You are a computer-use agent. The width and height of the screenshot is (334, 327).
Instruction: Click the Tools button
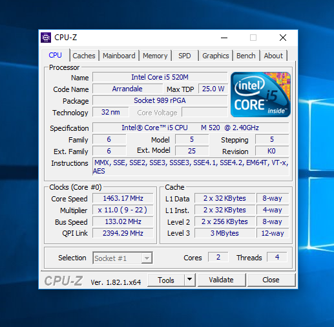(166, 280)
